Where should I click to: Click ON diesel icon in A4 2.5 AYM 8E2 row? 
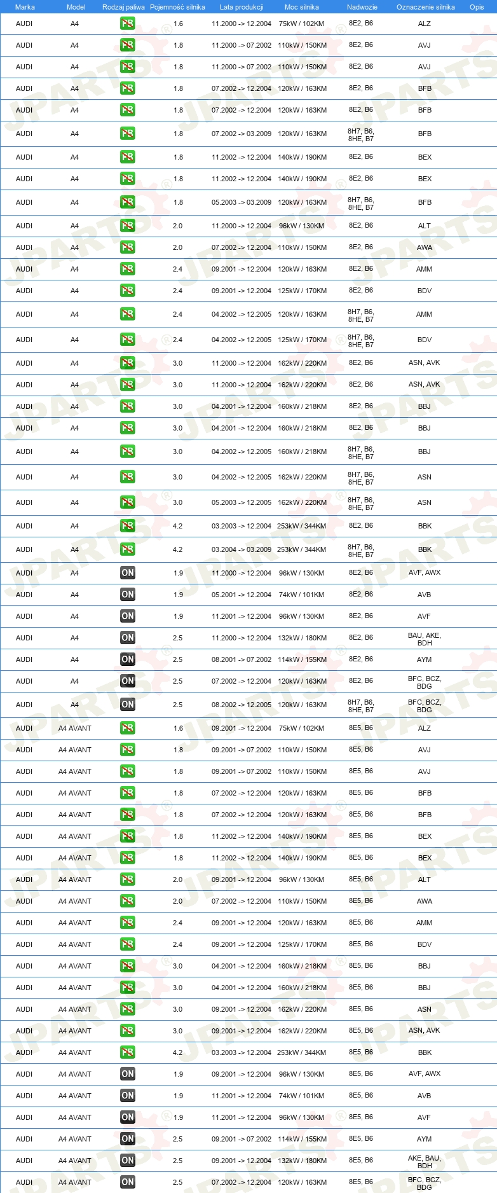(x=127, y=659)
